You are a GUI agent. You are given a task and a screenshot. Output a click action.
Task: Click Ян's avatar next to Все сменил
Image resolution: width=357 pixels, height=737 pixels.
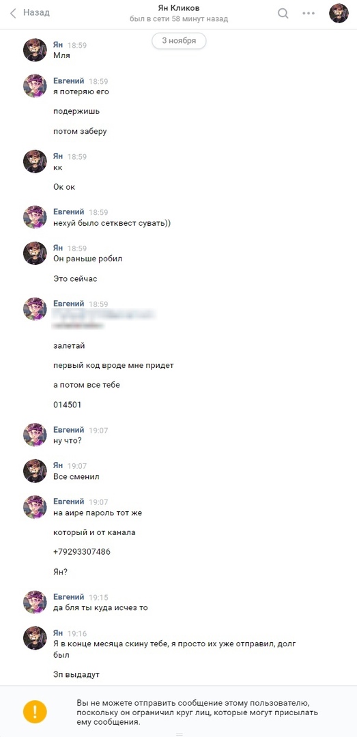[x=35, y=471]
